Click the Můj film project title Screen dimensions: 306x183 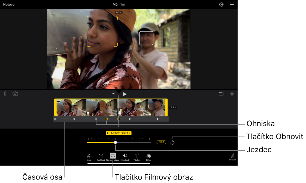tap(119, 4)
